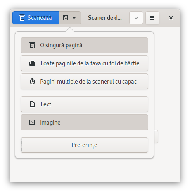
Task: Click the scanner icon on Scanează button
Action: [22, 18]
